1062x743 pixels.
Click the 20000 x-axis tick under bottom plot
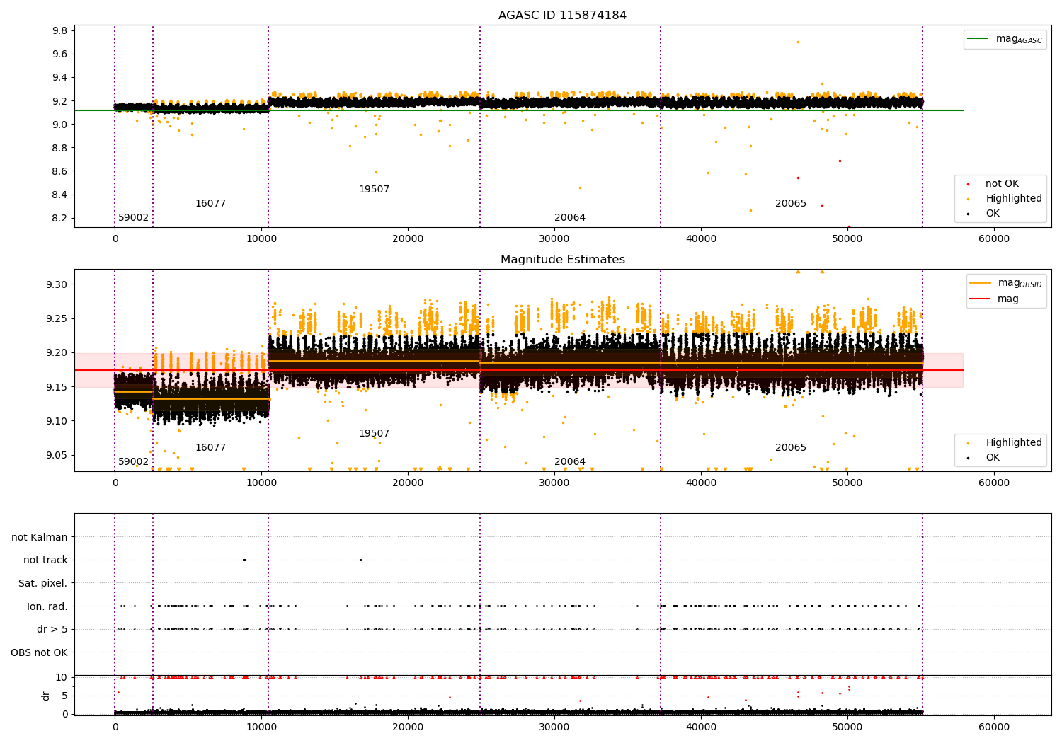[x=408, y=727]
